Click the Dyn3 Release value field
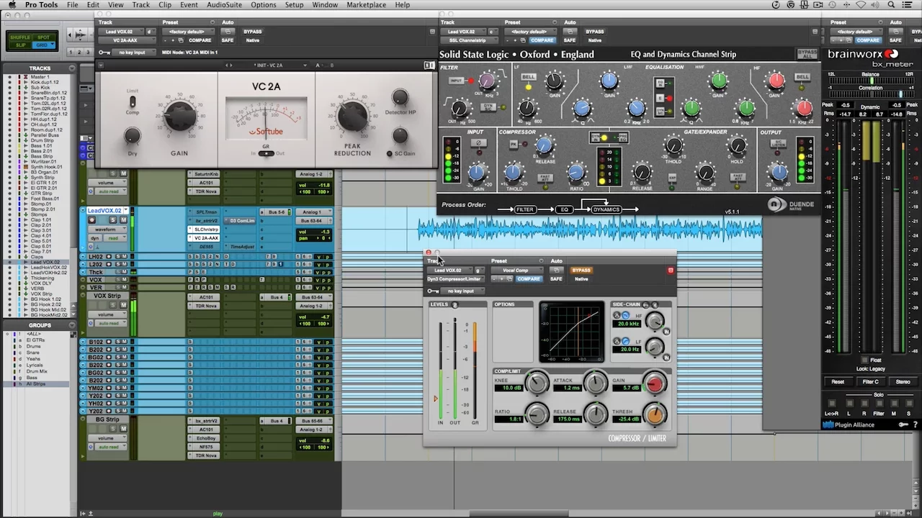The height and width of the screenshot is (518, 922). click(567, 419)
